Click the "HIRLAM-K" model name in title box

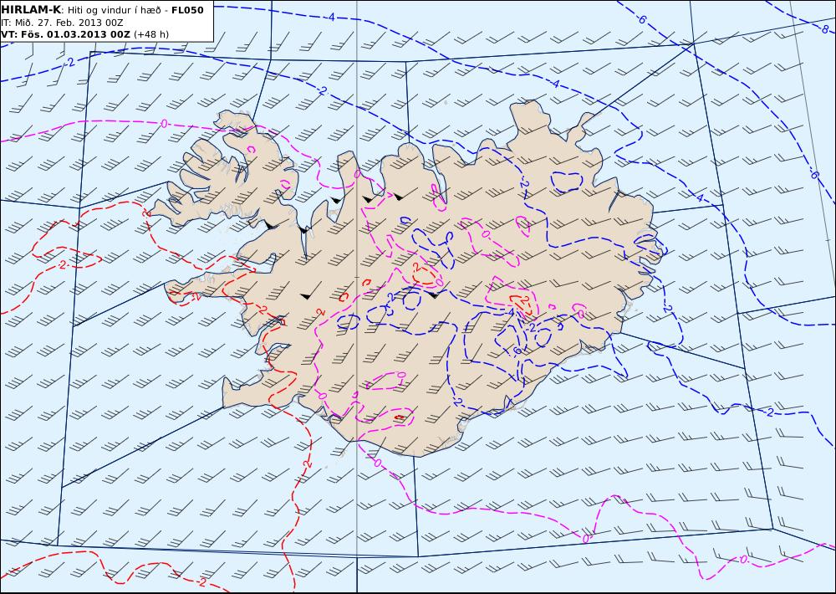(x=31, y=10)
